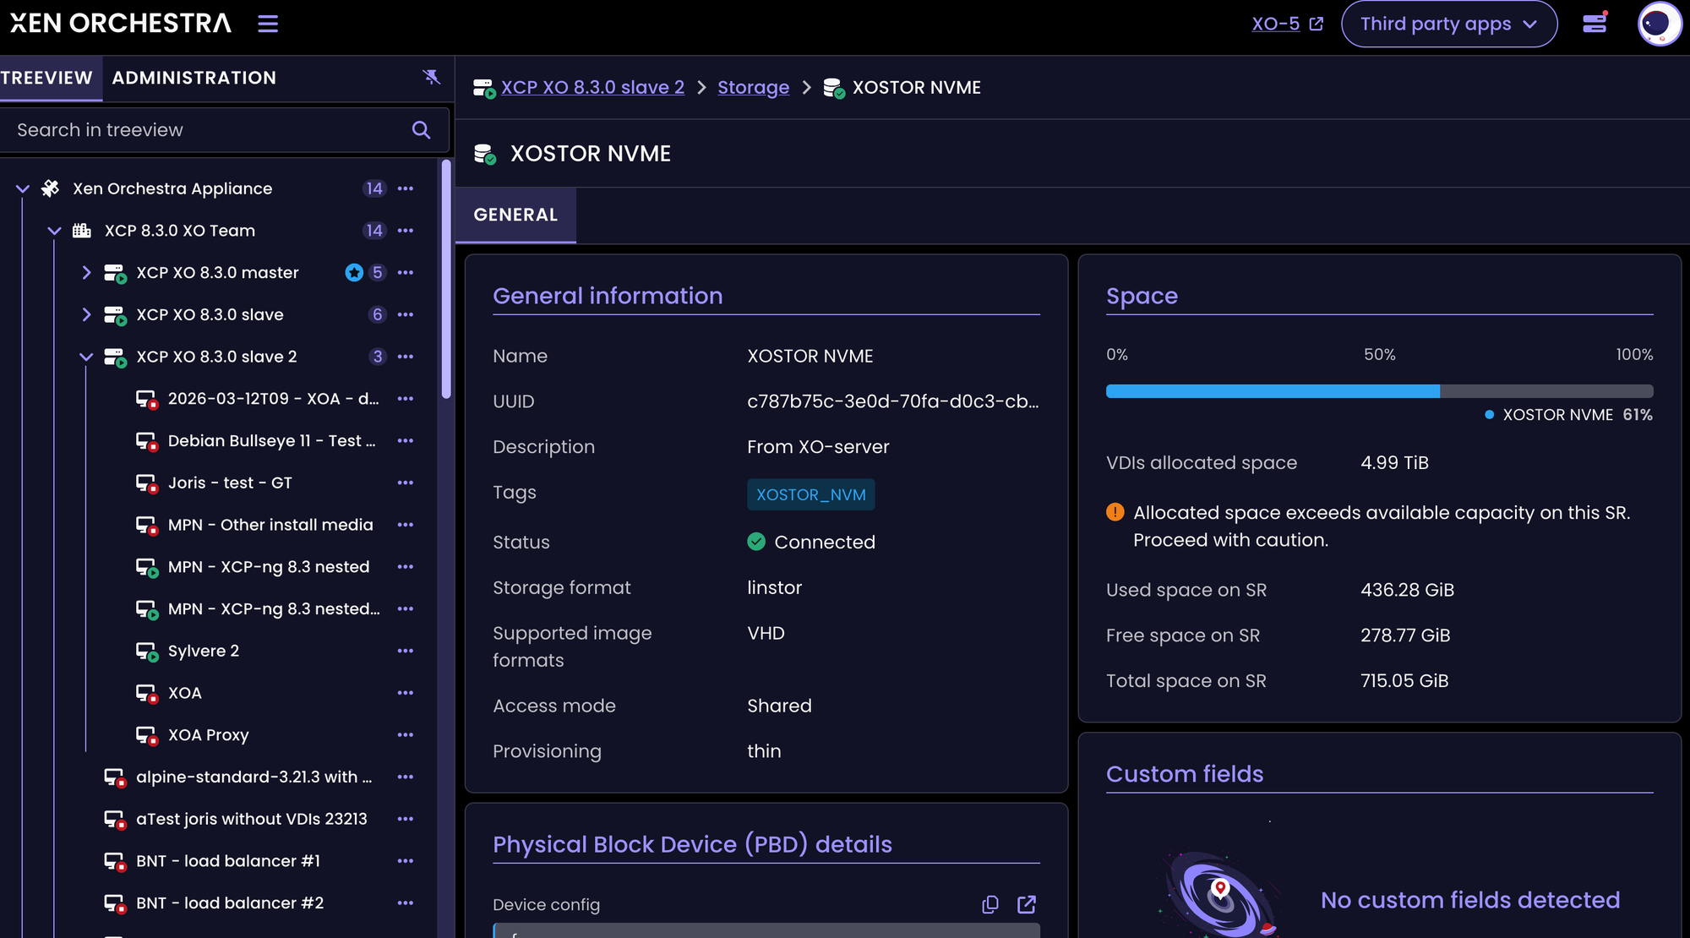
Task: Click the XCP 8.3.0 XO Team pool icon
Action: tap(82, 231)
